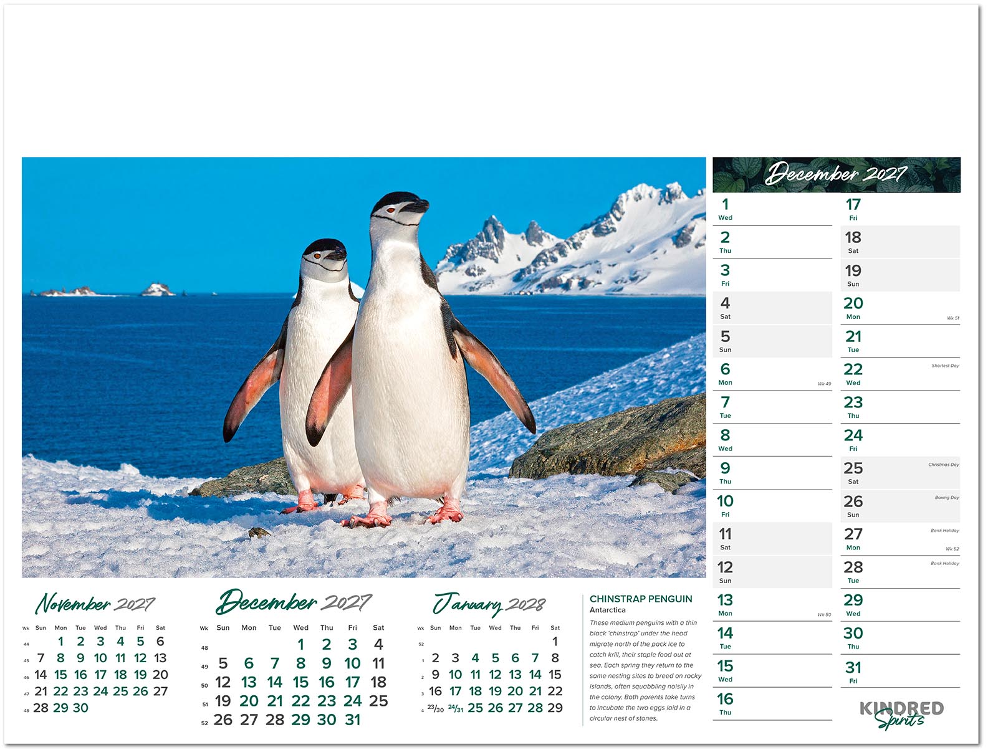Click the December 2027 header banner
The width and height of the screenshot is (993, 755).
click(837, 174)
